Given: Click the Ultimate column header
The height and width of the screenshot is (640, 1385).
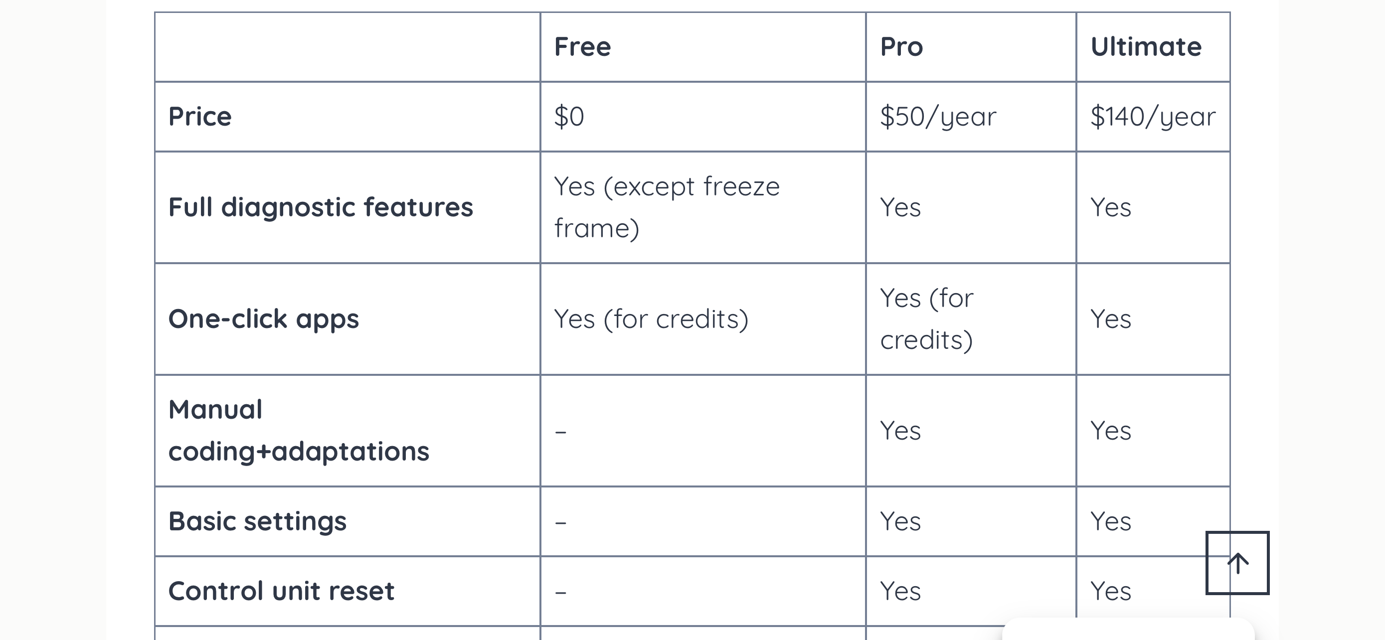Looking at the screenshot, I should tap(1145, 47).
